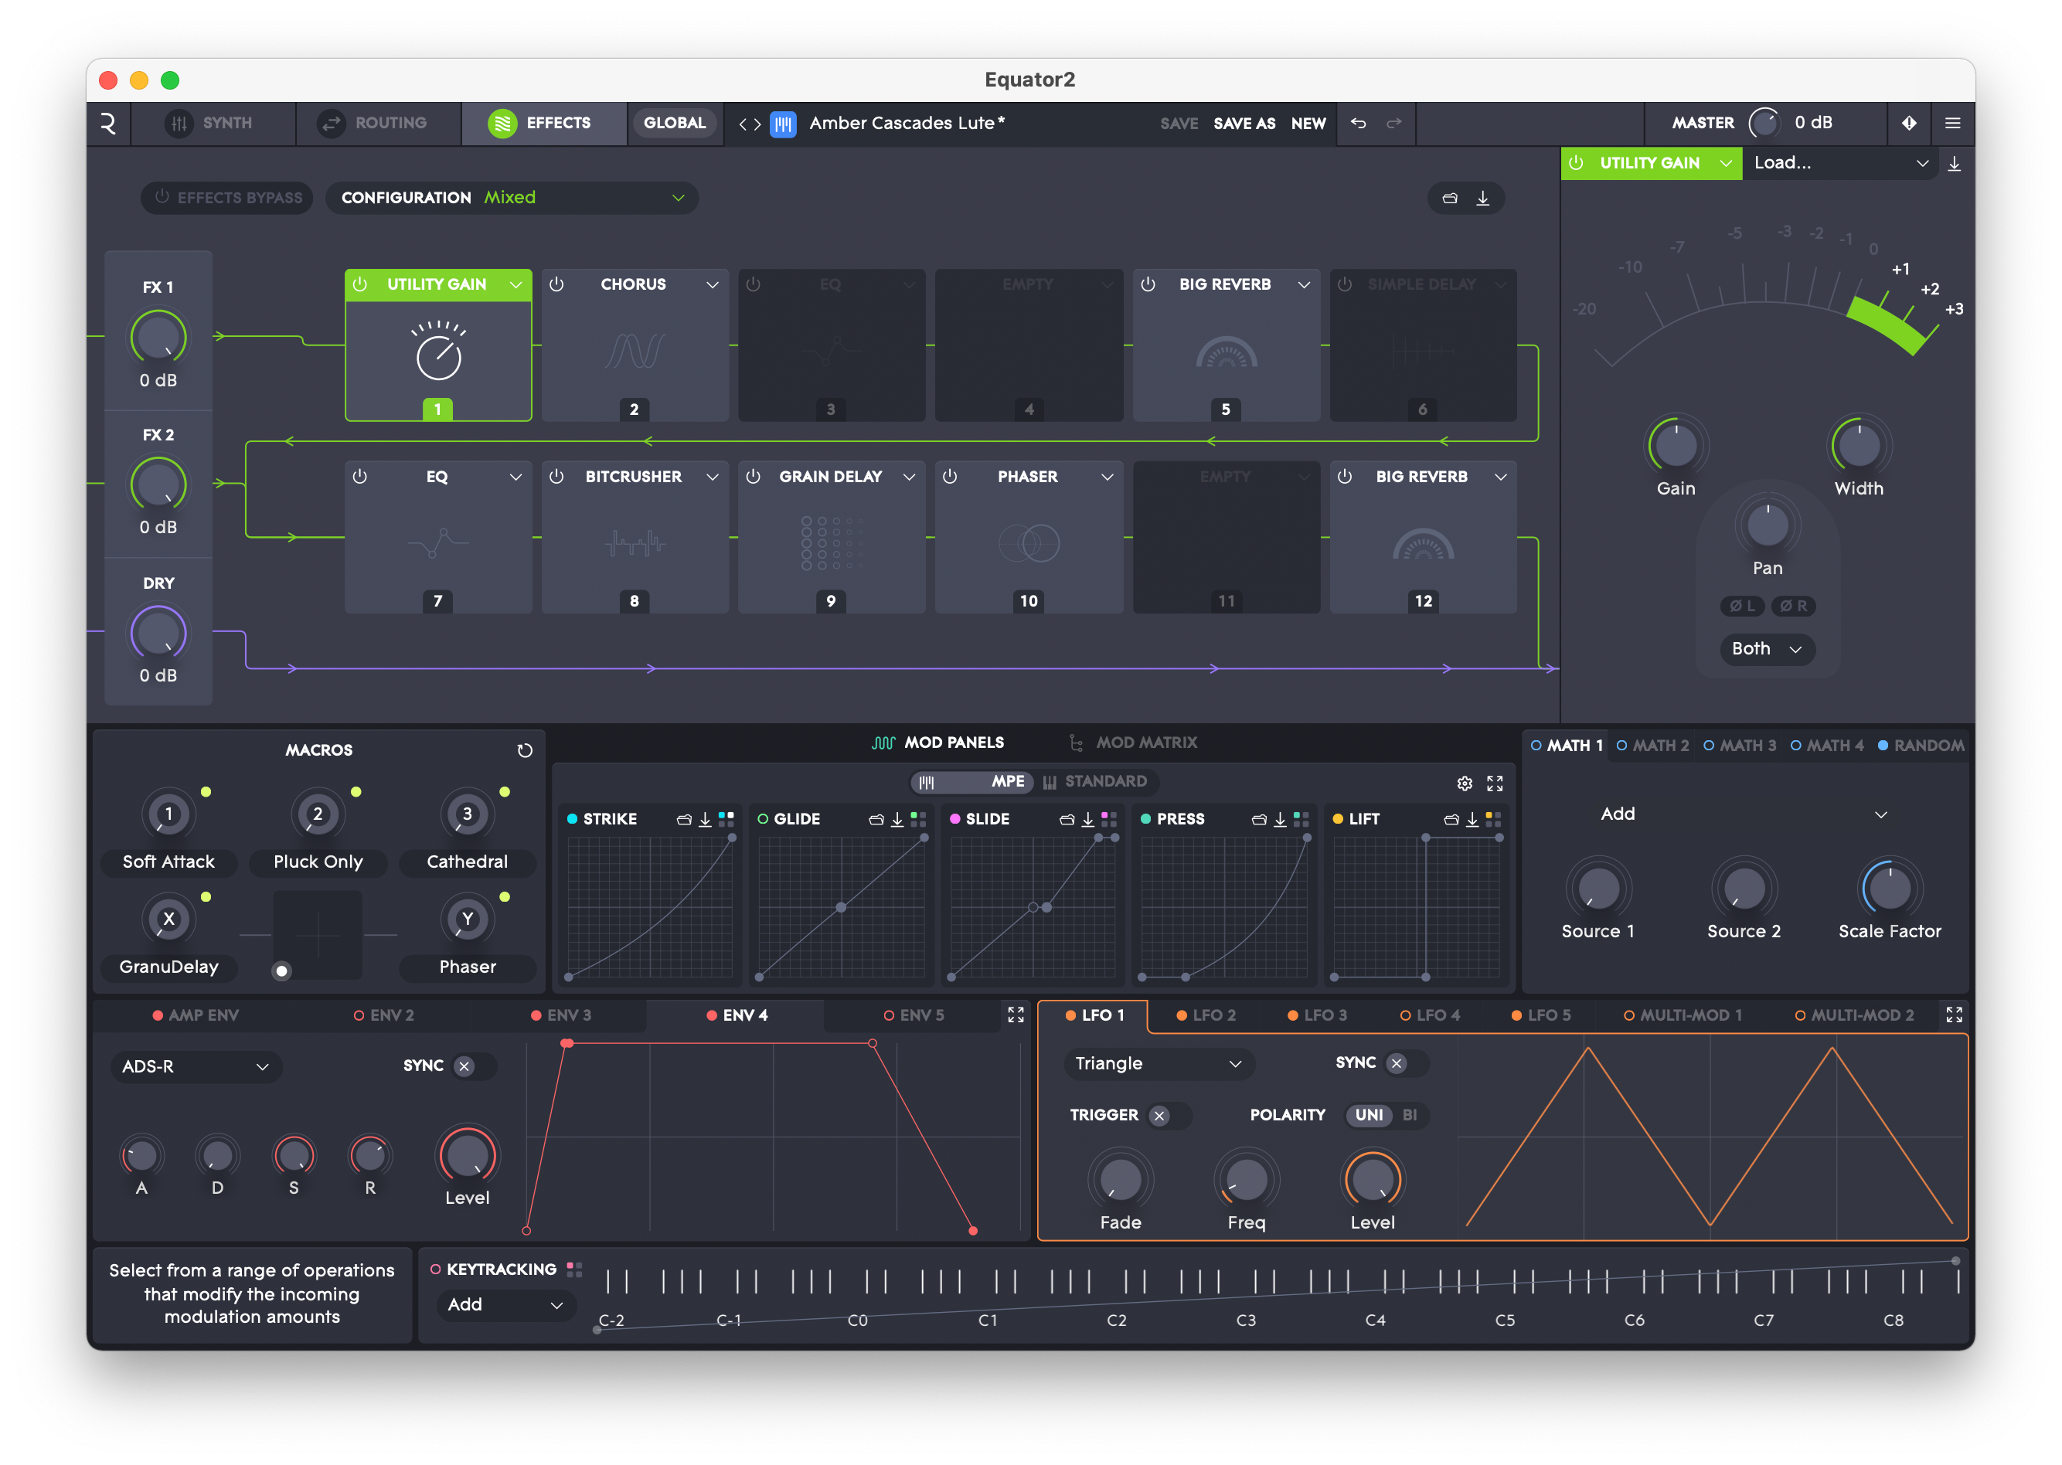The image size is (2062, 1465).
Task: Open the MPE panel settings gear
Action: (1465, 783)
